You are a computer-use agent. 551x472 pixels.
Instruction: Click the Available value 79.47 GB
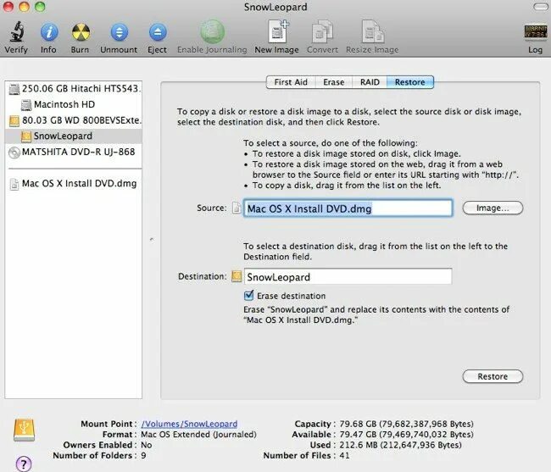(x=406, y=435)
